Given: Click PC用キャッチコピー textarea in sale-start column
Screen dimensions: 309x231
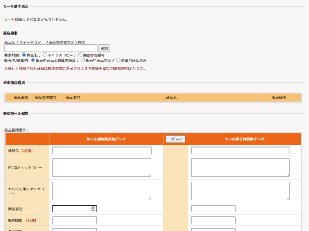Looking at the screenshot, I should click(x=101, y=167).
